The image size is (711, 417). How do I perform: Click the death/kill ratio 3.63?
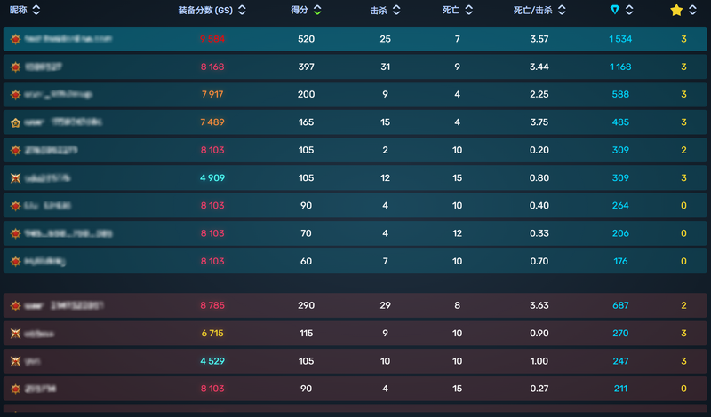tap(539, 305)
